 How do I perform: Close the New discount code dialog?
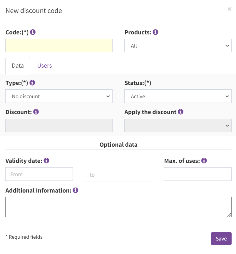coord(229,9)
